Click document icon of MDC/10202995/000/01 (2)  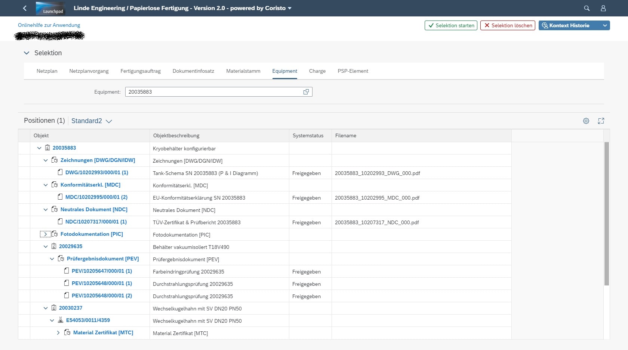tap(60, 197)
